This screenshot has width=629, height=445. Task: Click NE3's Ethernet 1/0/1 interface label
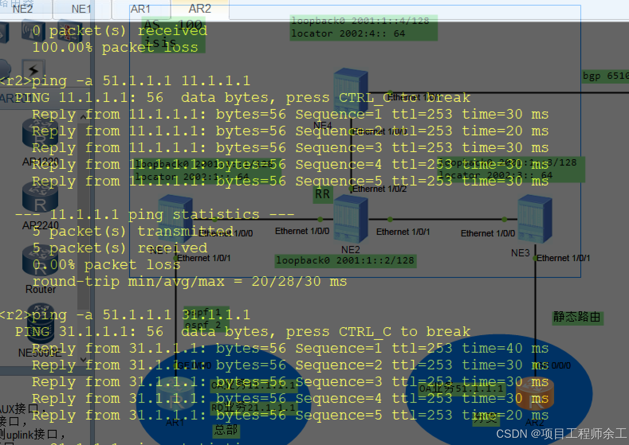[563, 258]
